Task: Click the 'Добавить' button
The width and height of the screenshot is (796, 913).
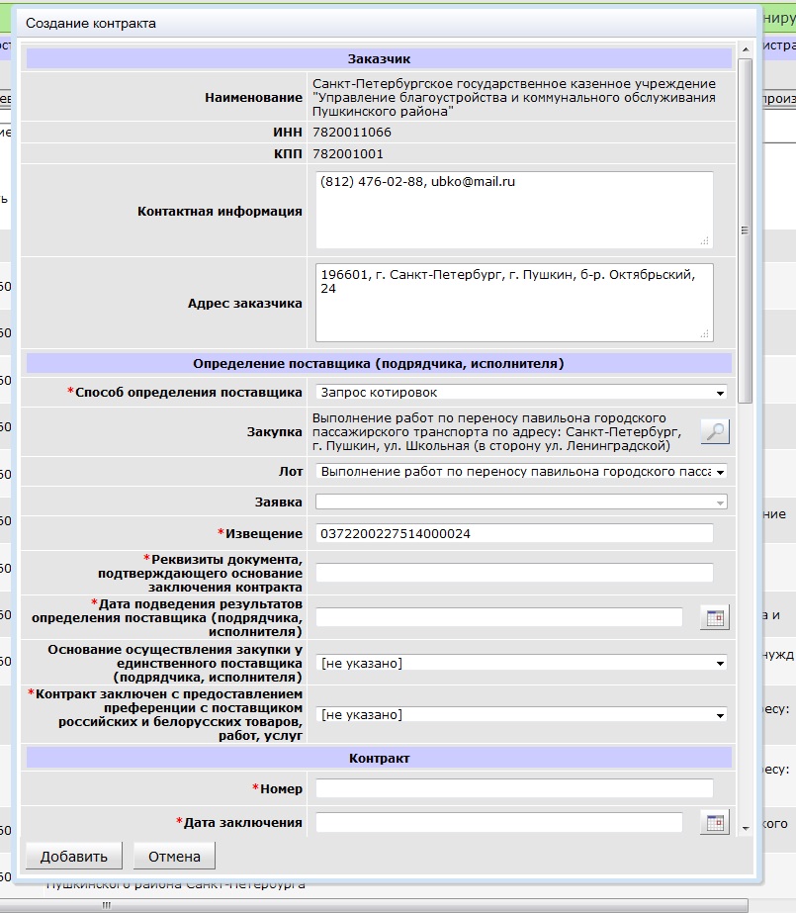Action: (x=74, y=857)
